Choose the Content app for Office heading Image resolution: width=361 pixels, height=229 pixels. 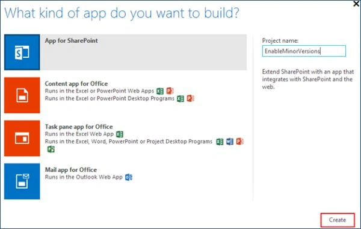click(76, 84)
